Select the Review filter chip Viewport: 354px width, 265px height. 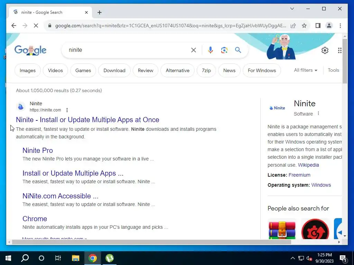(x=146, y=70)
